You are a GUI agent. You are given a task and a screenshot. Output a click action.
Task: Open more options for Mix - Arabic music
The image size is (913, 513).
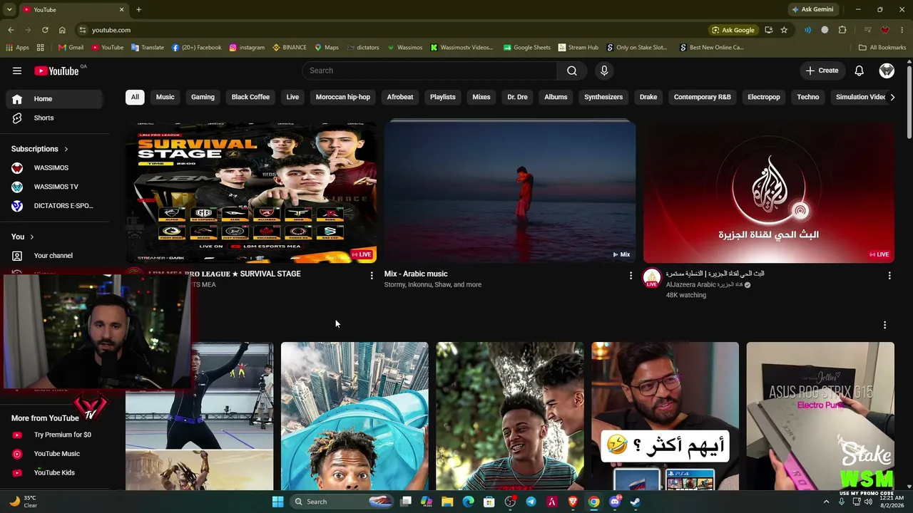631,275
